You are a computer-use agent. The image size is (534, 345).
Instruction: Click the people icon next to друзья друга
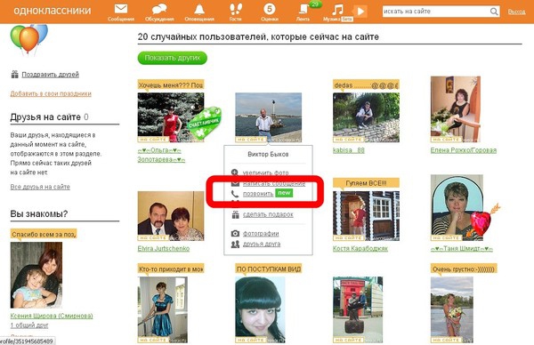[235, 244]
